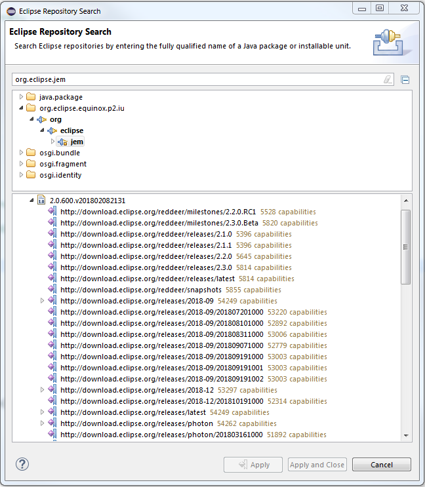Click the Cancel button
The height and width of the screenshot is (487, 425).
click(382, 465)
